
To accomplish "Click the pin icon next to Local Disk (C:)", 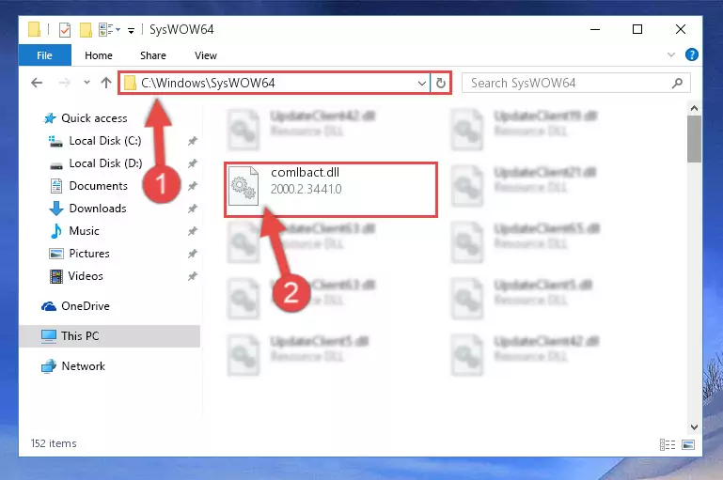I will tap(193, 141).
